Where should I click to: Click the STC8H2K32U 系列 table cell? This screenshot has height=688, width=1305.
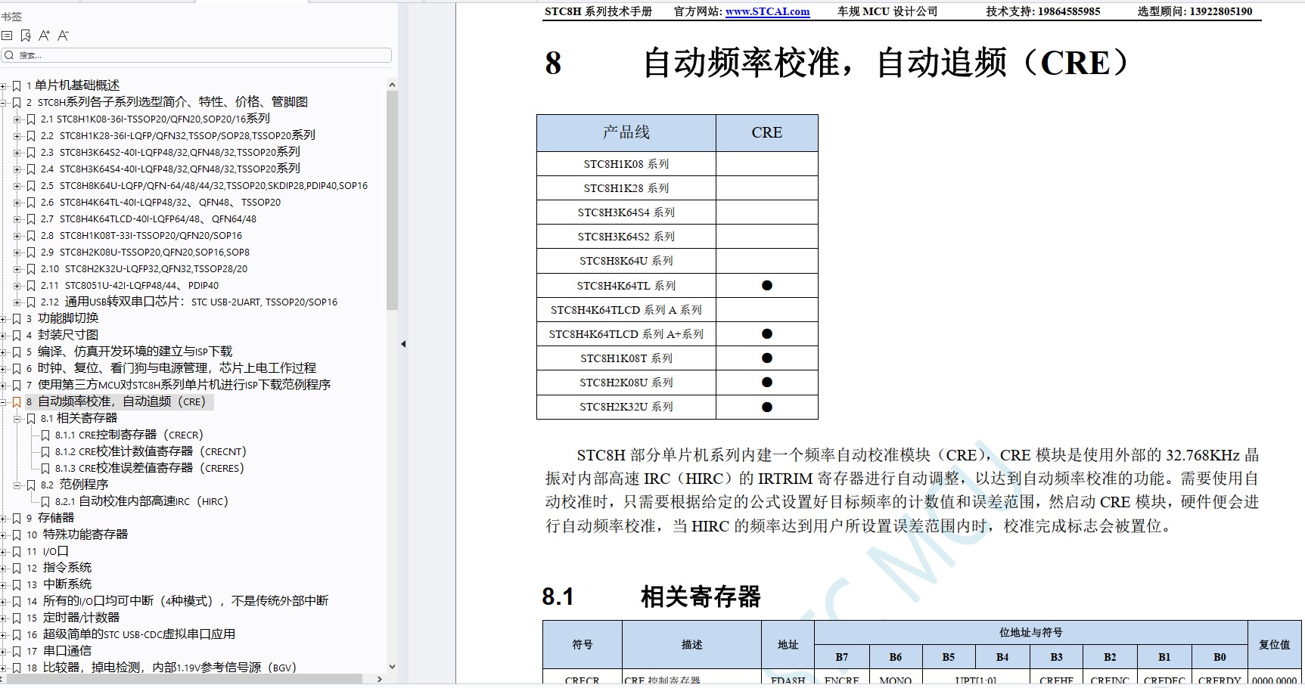coord(626,407)
